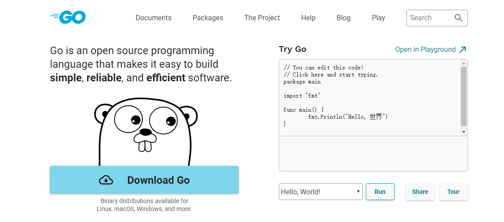
Task: Go to the Help page
Action: pos(308,18)
